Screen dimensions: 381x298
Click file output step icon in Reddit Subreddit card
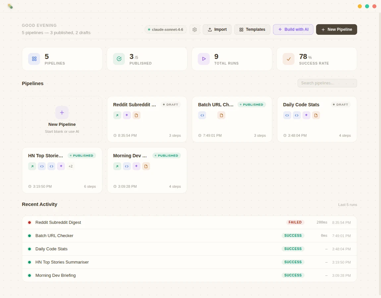click(x=136, y=115)
